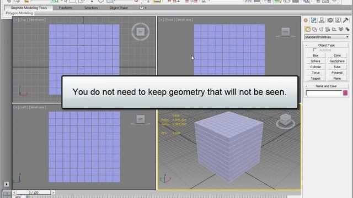
Task: Click the Cone primitive button
Action: (337, 55)
